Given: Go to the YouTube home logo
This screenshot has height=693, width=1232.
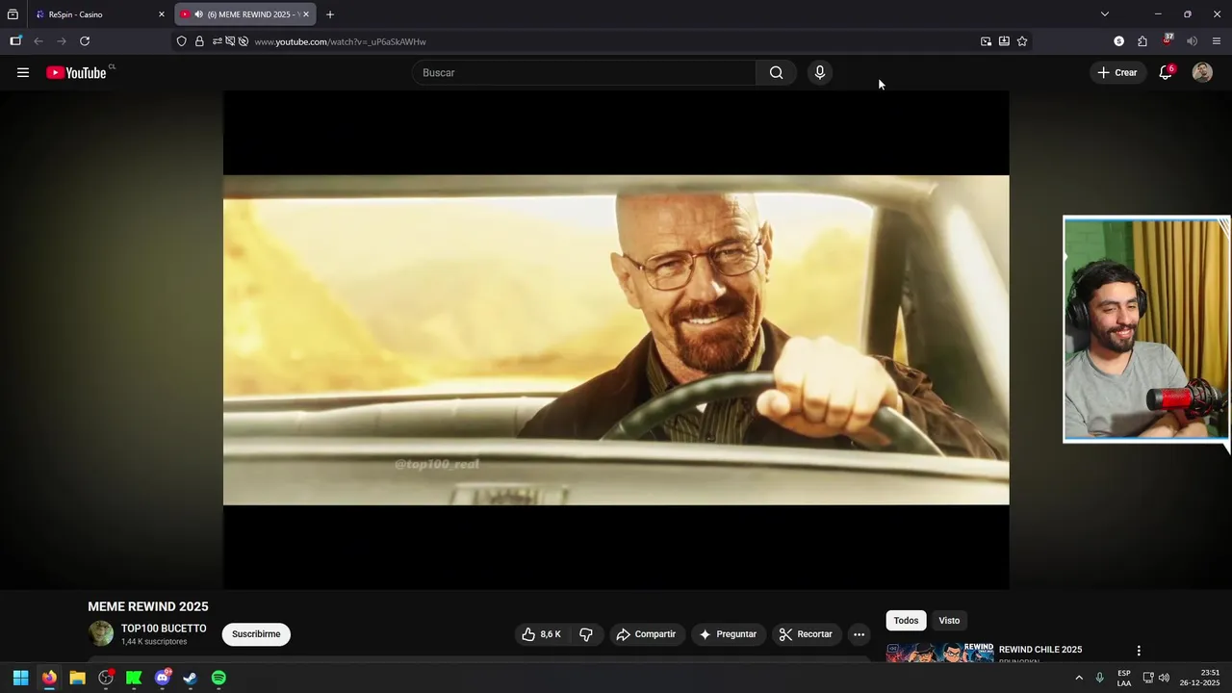Looking at the screenshot, I should (x=76, y=72).
